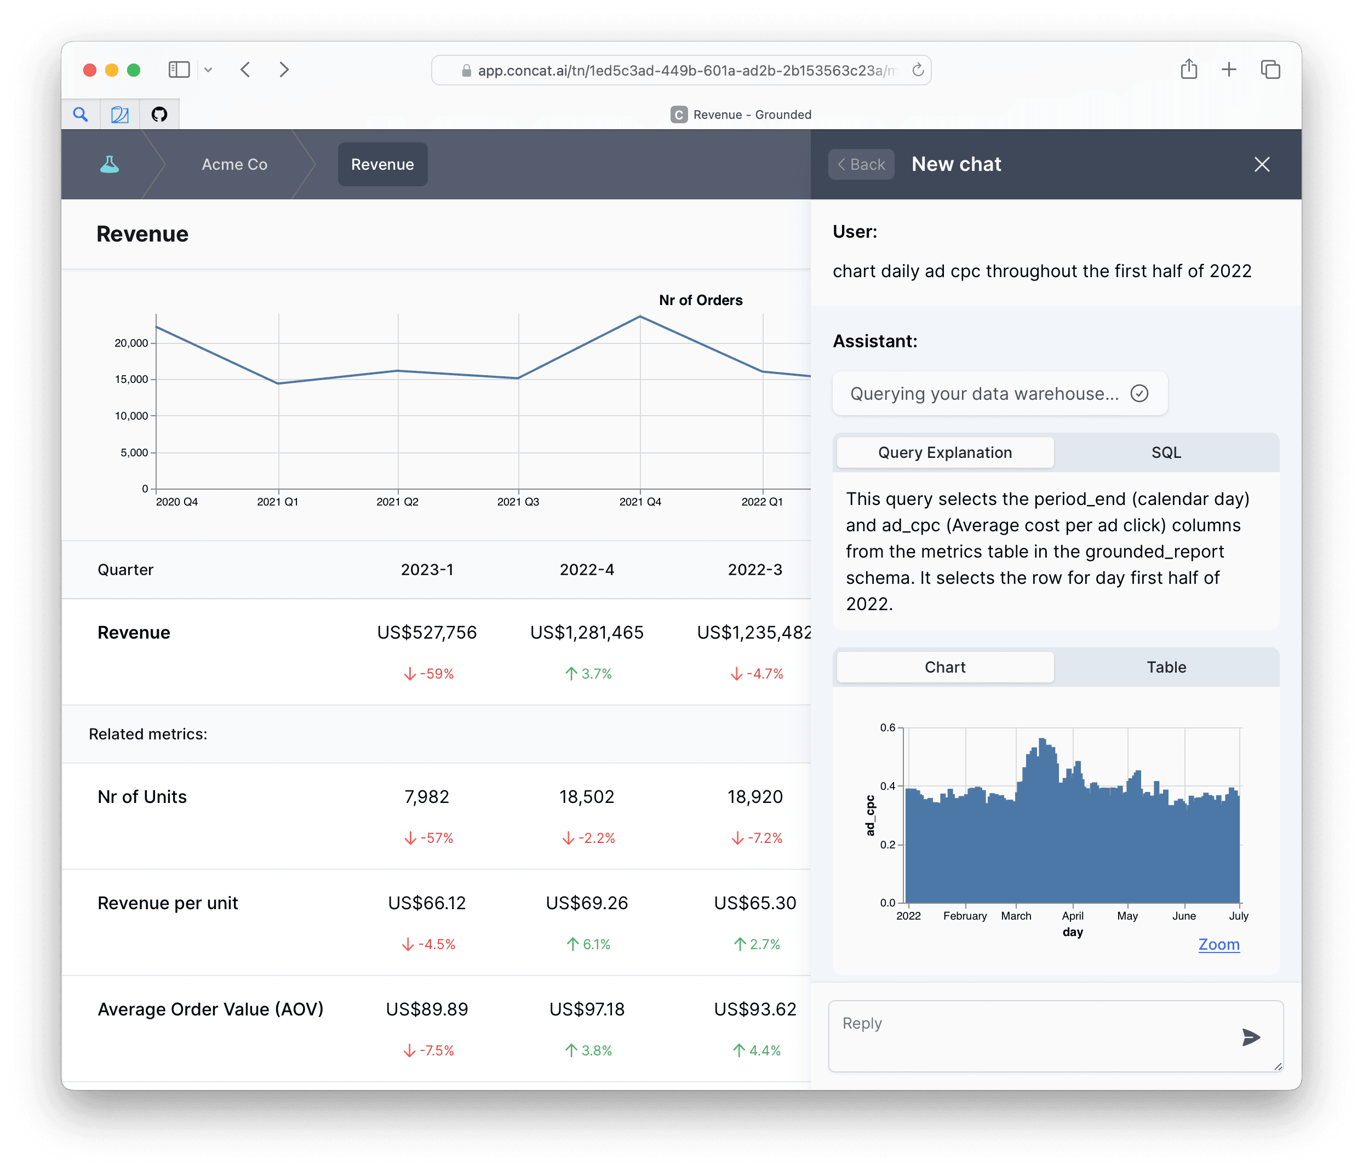Click the flask home icon in breadcrumb
This screenshot has width=1363, height=1171.
coord(109,164)
